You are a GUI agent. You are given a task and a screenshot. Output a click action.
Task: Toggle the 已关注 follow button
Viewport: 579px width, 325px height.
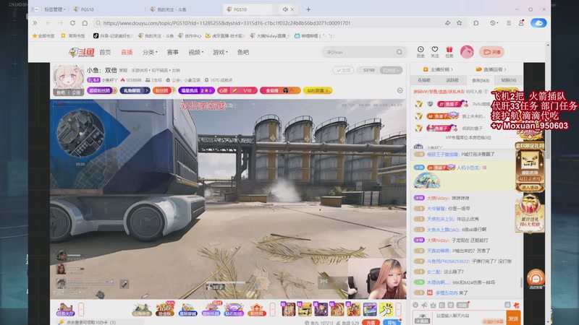pos(391,70)
